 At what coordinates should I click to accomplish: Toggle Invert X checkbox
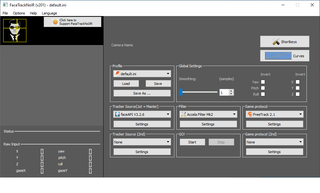(x=298, y=82)
